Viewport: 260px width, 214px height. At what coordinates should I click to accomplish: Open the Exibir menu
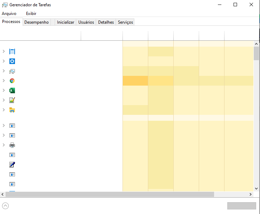point(31,14)
